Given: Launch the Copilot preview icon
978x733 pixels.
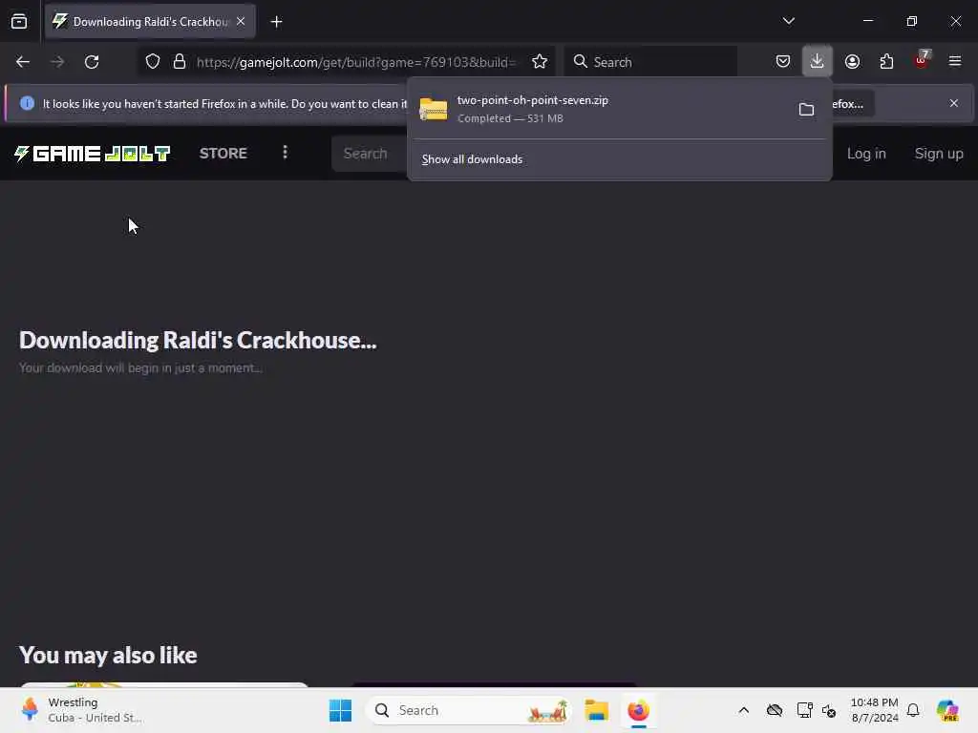Looking at the screenshot, I should [946, 710].
